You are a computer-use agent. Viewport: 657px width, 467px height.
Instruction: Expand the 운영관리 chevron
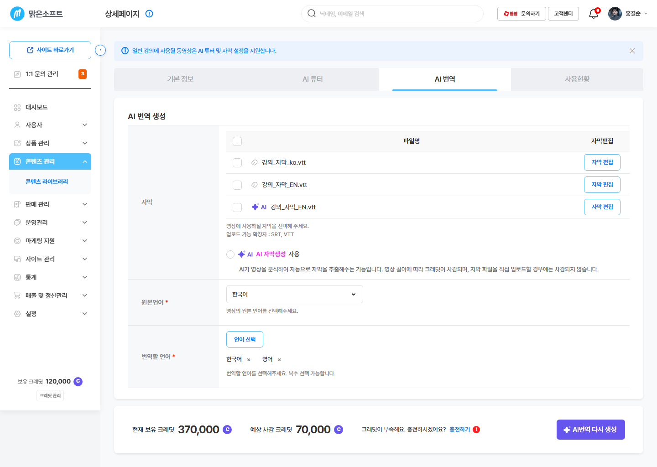(x=85, y=223)
